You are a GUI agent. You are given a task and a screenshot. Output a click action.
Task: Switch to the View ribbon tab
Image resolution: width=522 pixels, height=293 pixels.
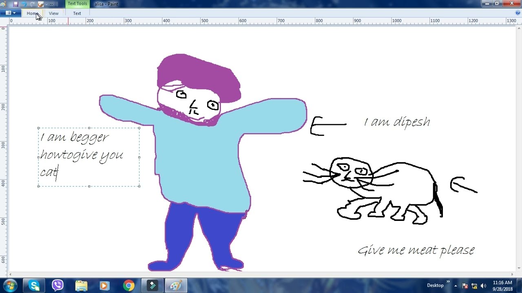(x=53, y=13)
